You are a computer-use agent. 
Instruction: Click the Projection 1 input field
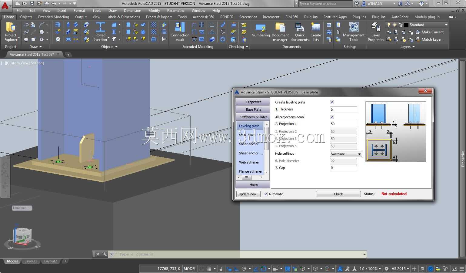[343, 124]
